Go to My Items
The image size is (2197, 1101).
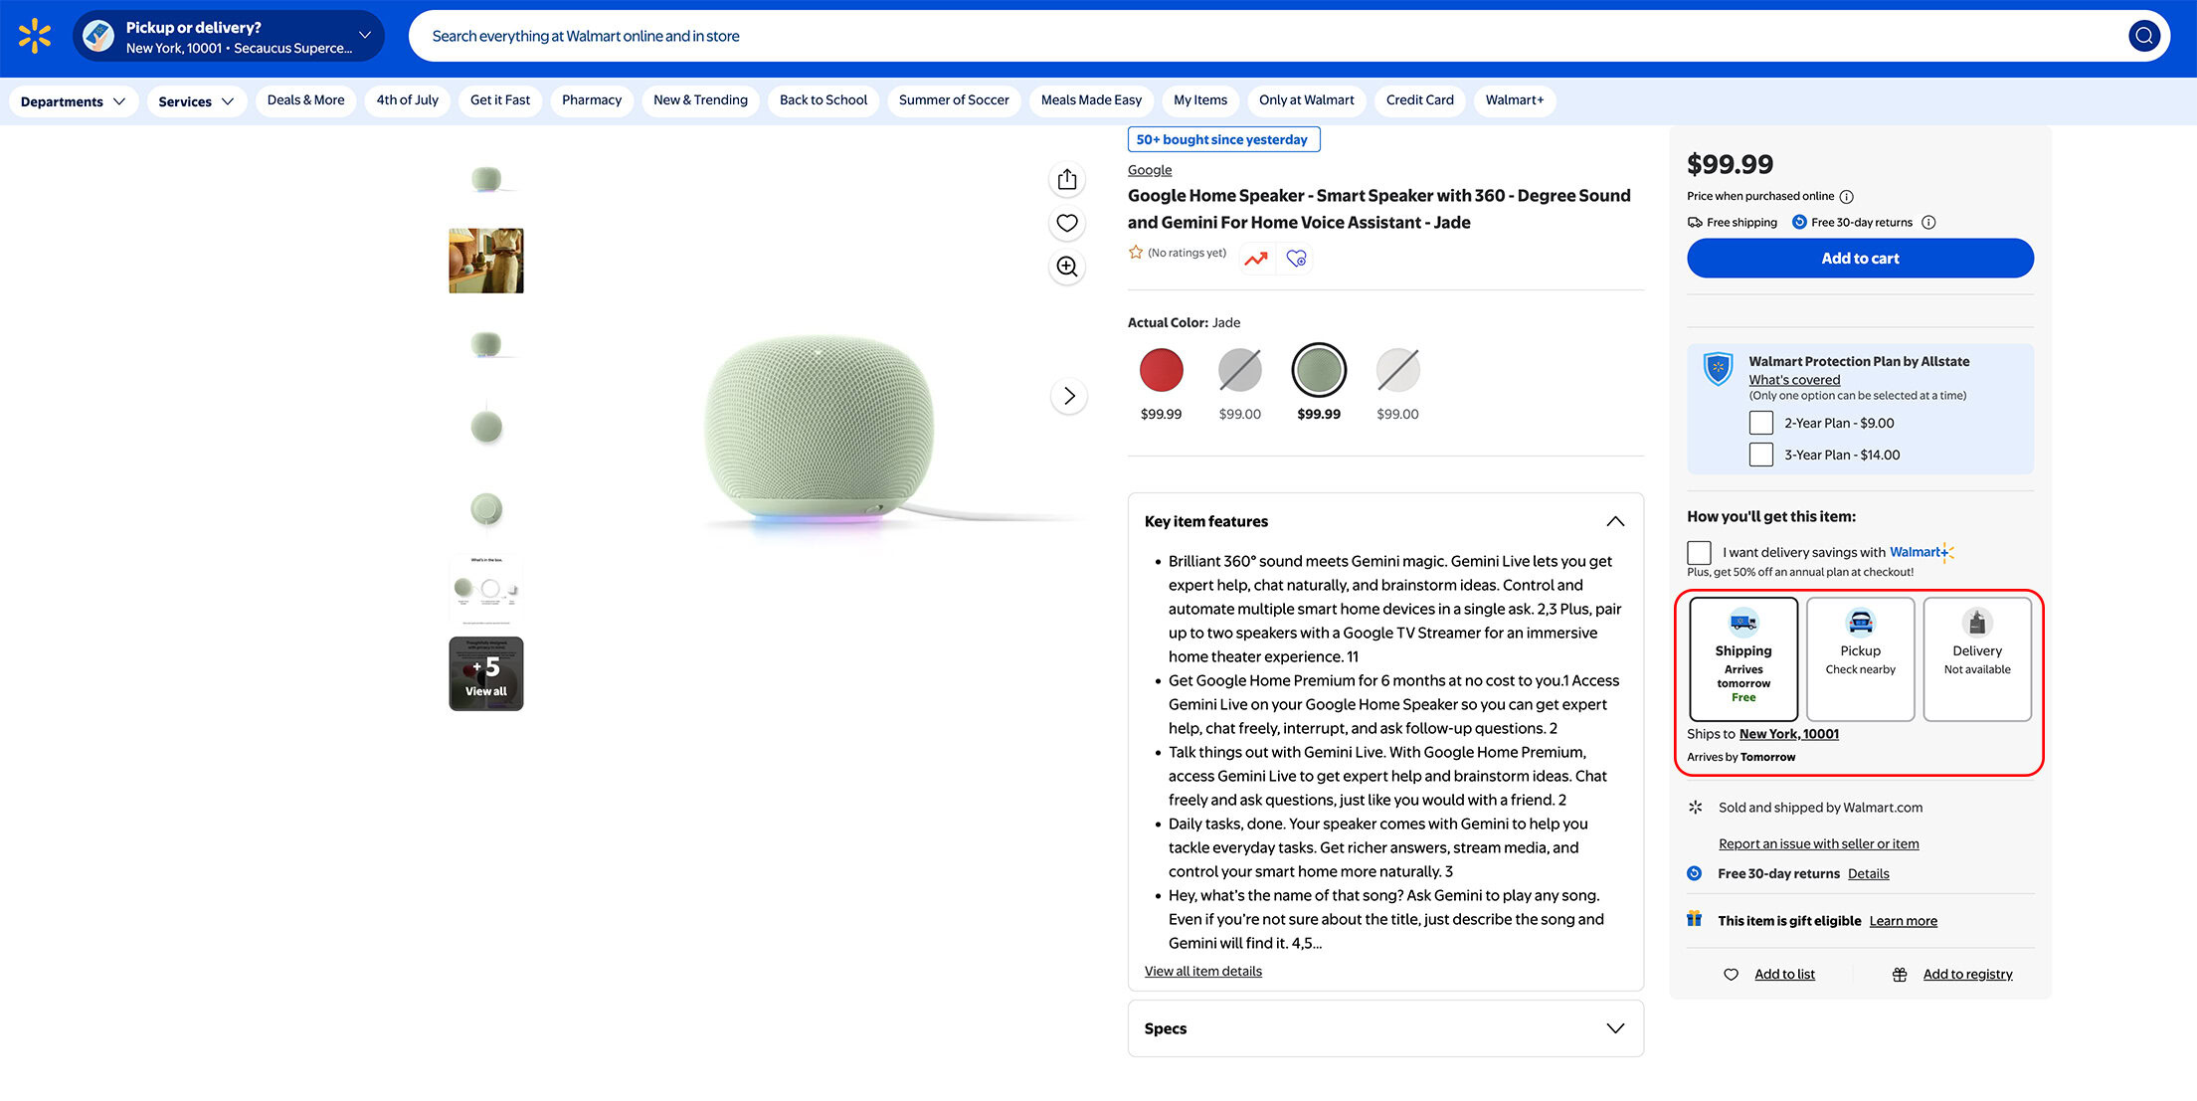pyautogui.click(x=1200, y=100)
